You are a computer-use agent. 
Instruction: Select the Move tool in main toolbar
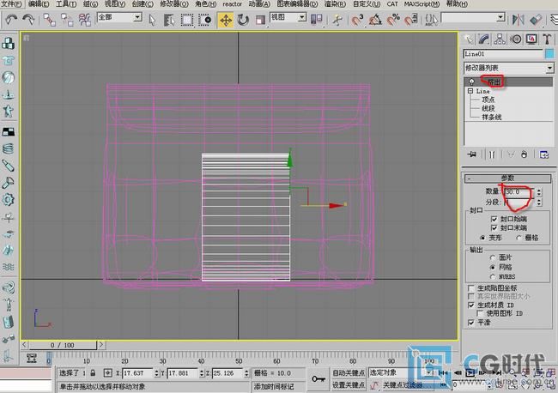tap(226, 19)
